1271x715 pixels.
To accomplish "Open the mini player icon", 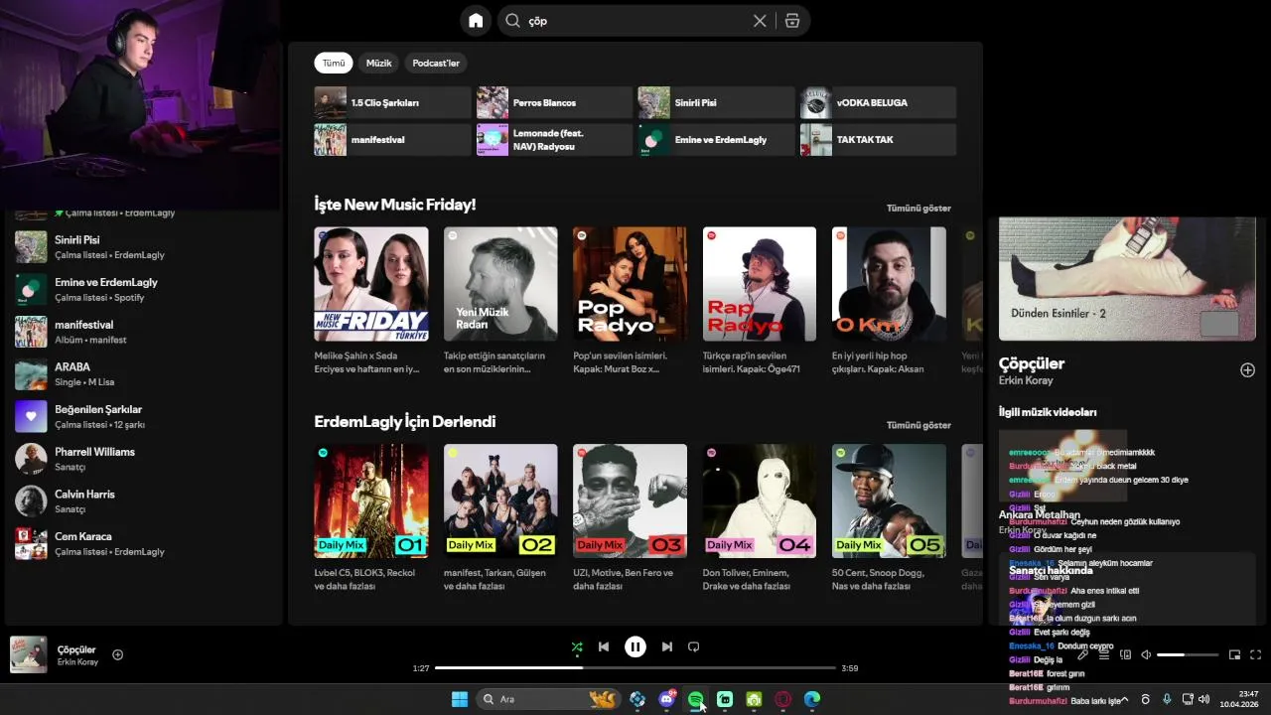I will pyautogui.click(x=1235, y=654).
